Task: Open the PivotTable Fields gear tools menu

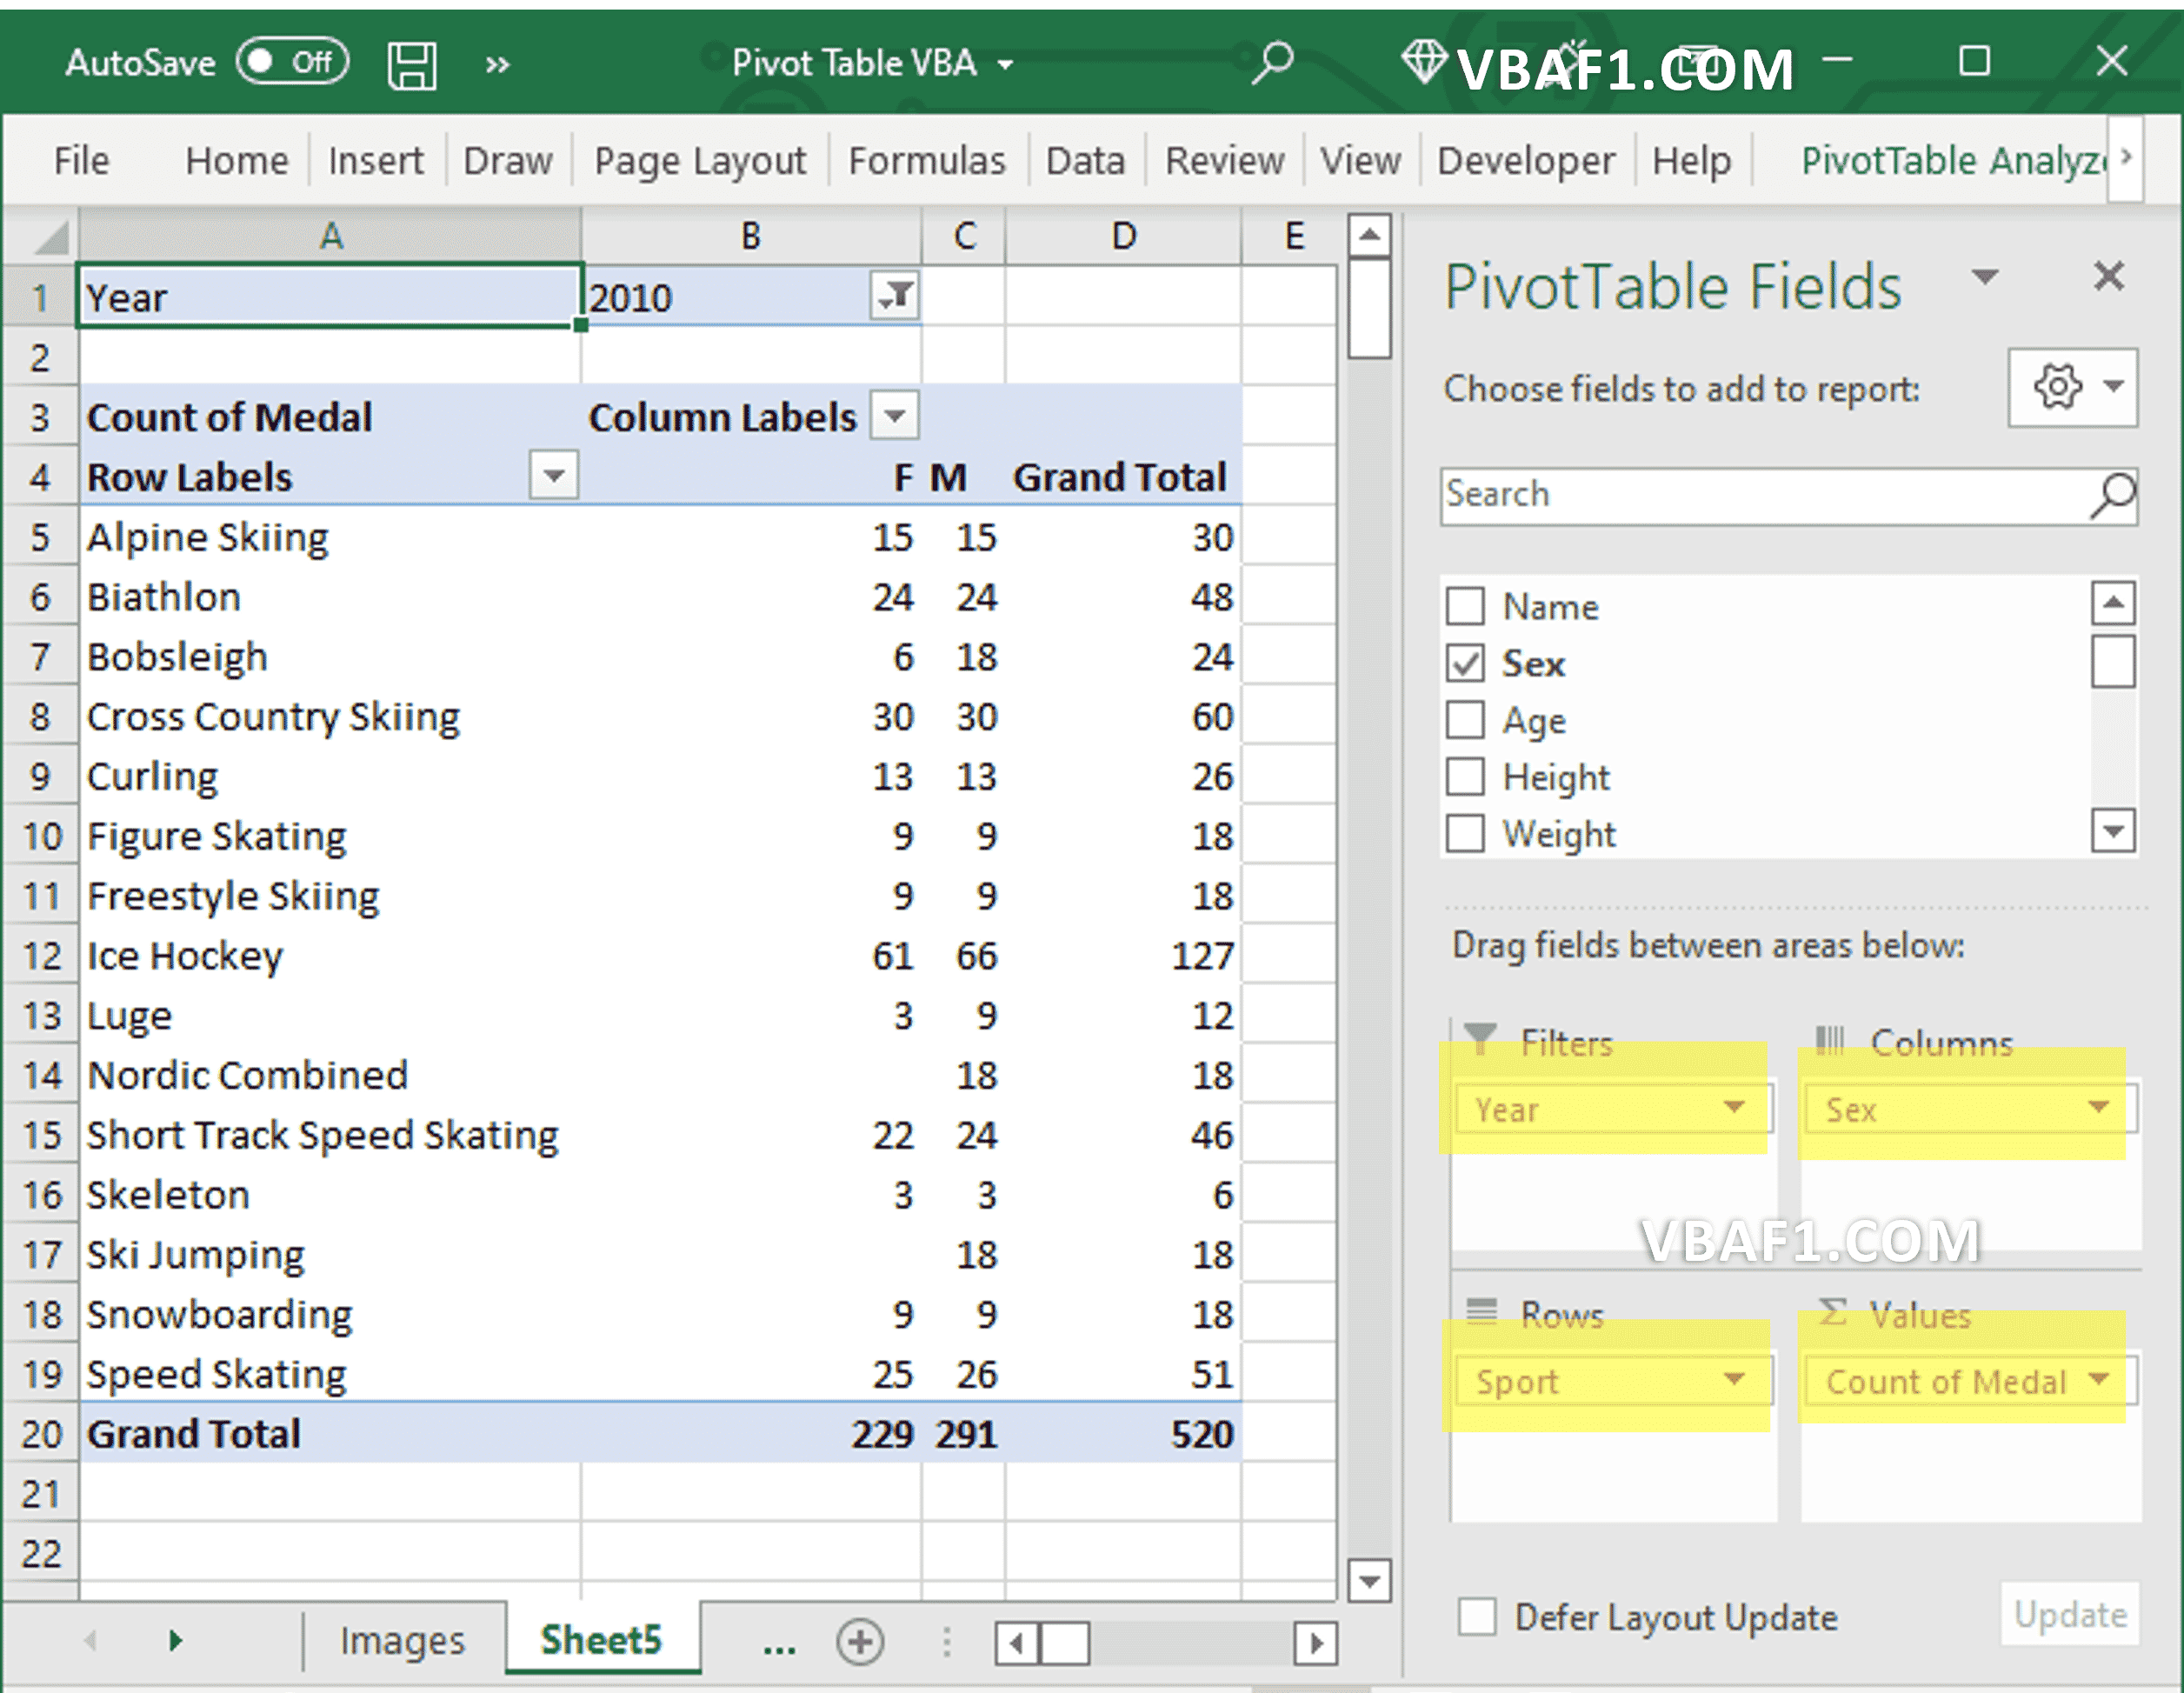Action: (x=2072, y=387)
